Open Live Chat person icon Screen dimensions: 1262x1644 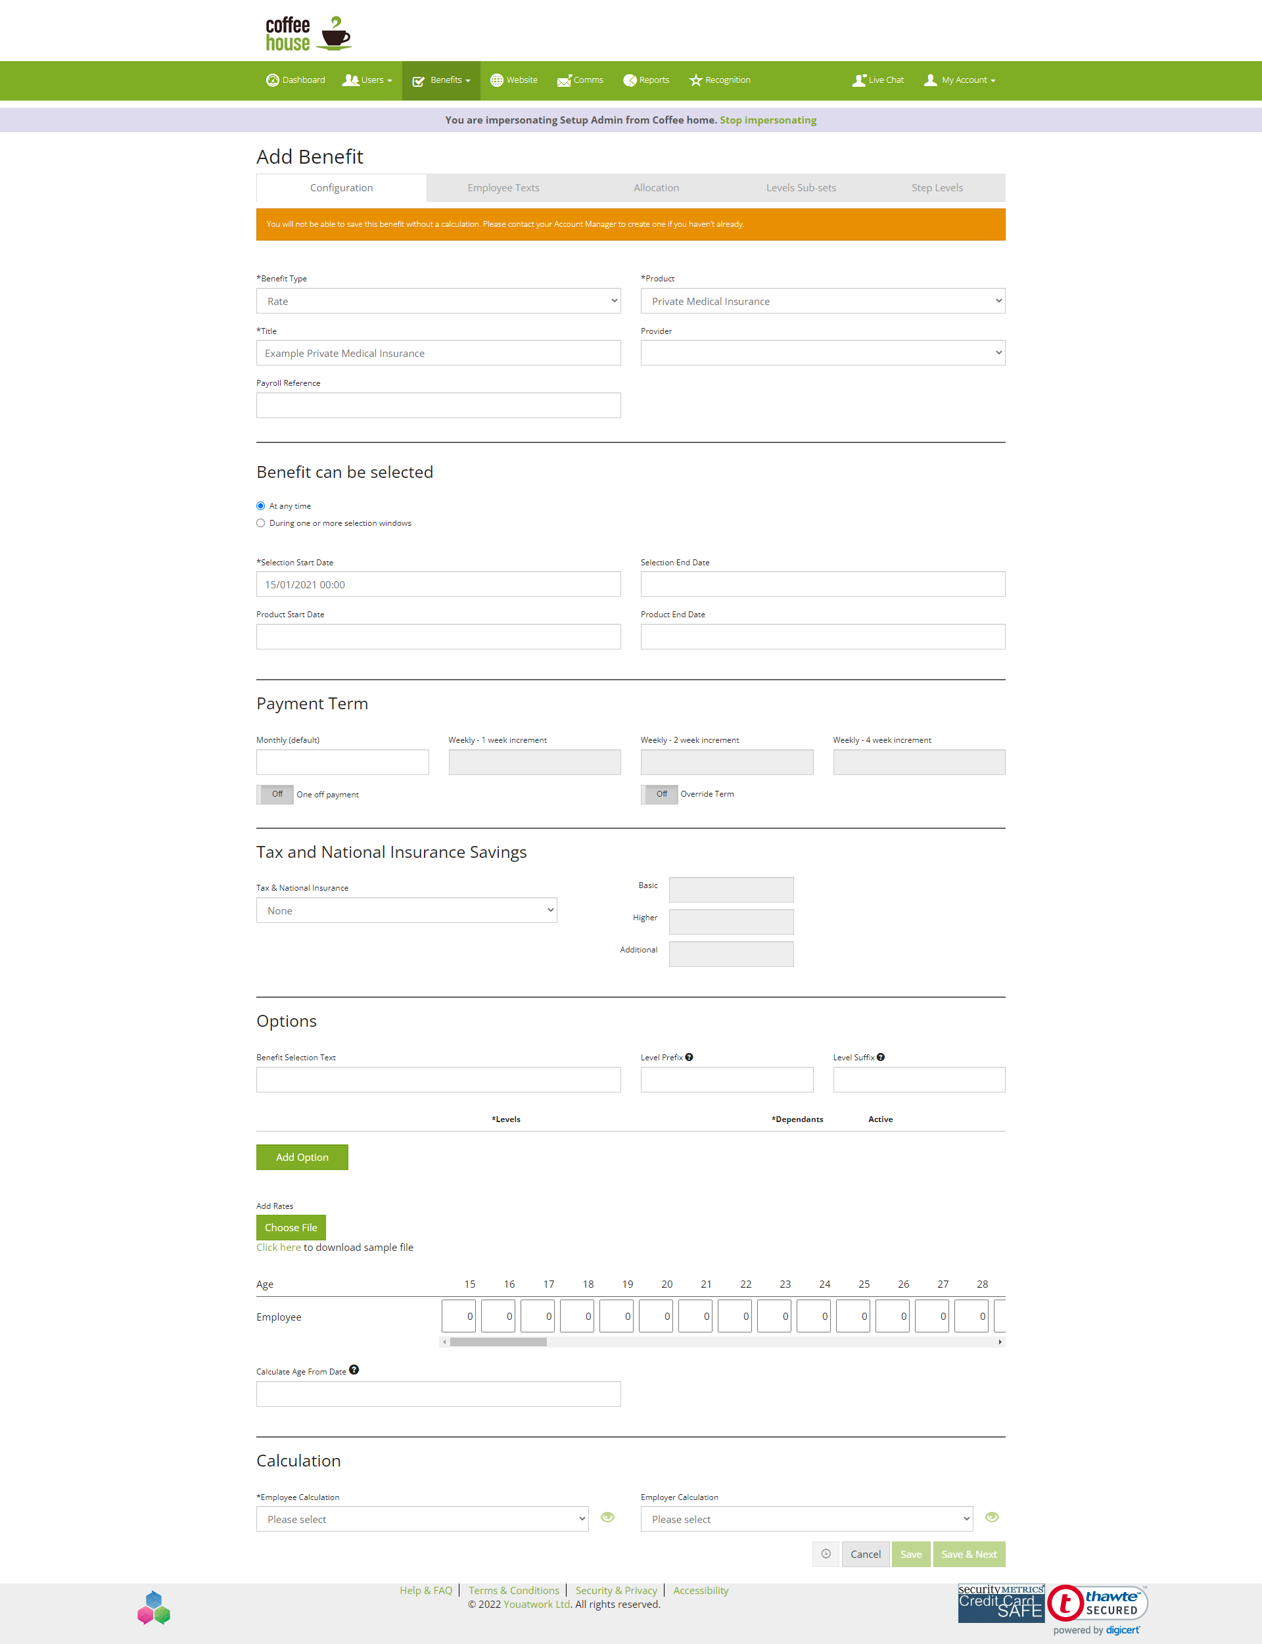click(859, 80)
